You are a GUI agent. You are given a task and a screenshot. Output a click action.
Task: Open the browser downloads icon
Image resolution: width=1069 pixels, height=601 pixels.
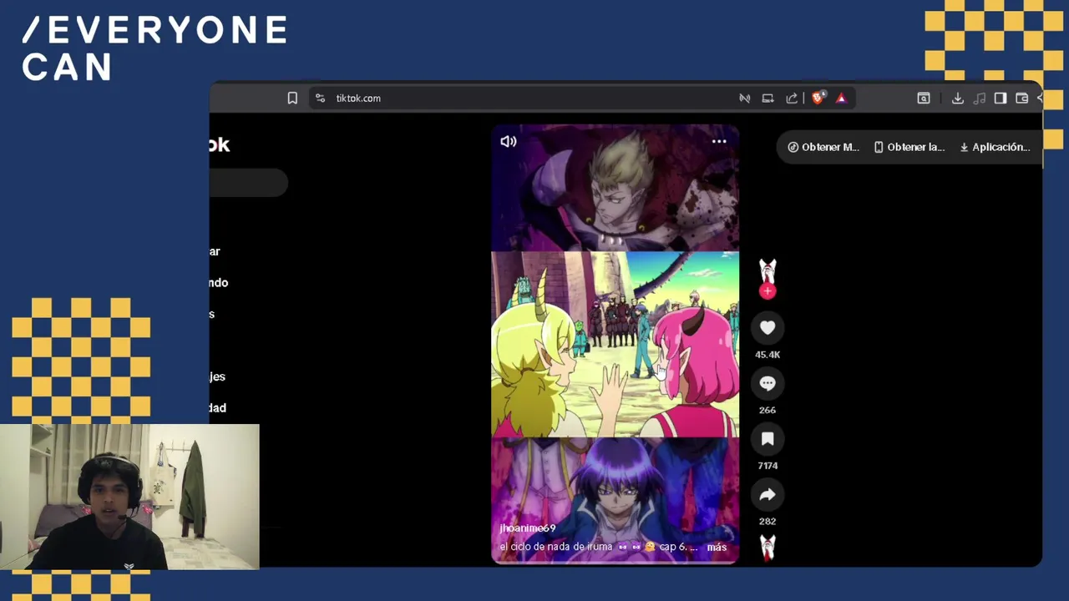[958, 98]
